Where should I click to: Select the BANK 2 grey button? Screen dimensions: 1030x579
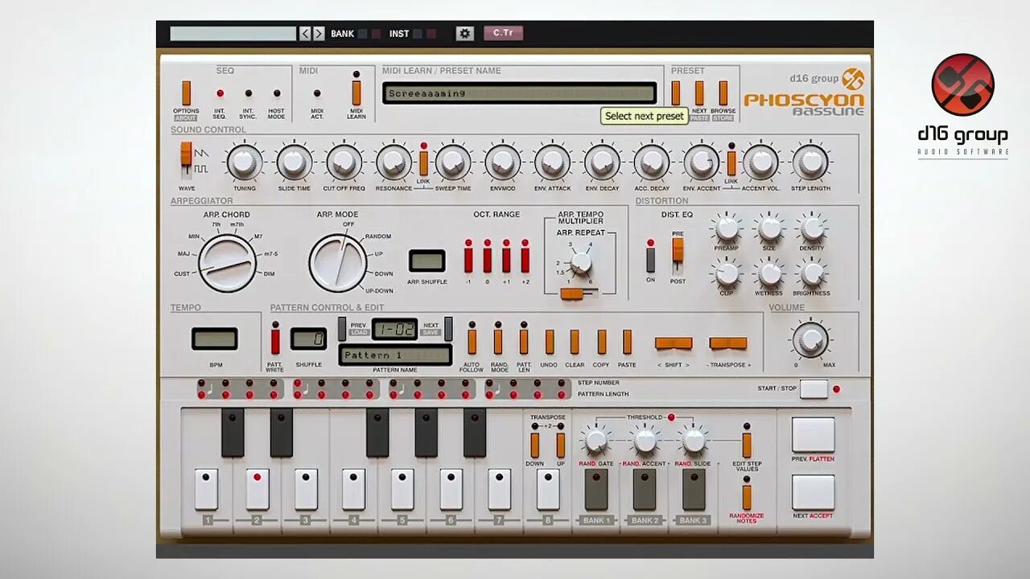tap(644, 490)
